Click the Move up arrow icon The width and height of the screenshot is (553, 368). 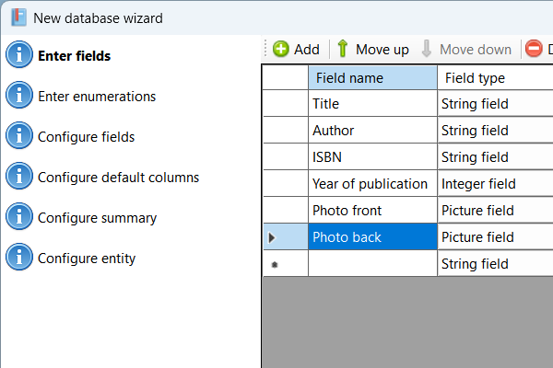[342, 50]
